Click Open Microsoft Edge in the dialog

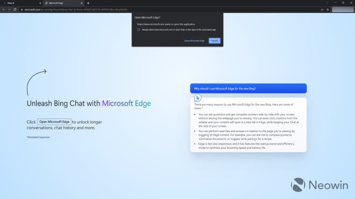(x=194, y=41)
